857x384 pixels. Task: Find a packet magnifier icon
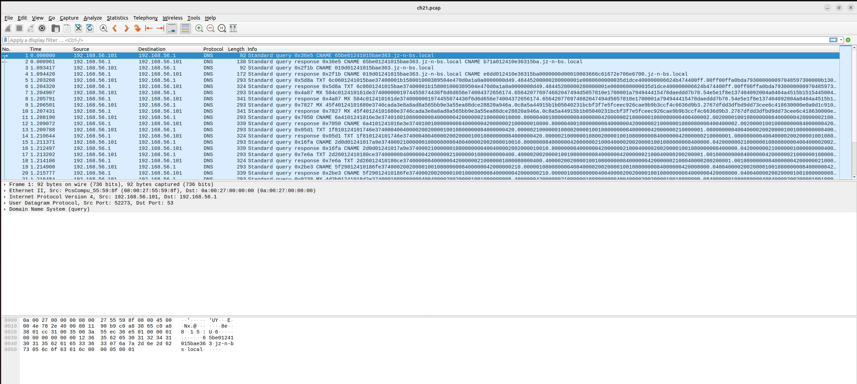point(103,29)
